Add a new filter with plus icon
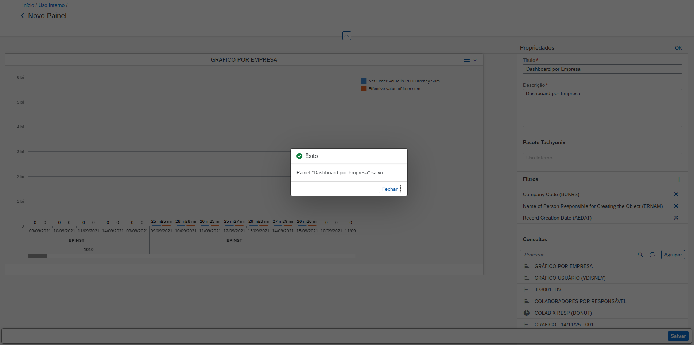 [679, 179]
